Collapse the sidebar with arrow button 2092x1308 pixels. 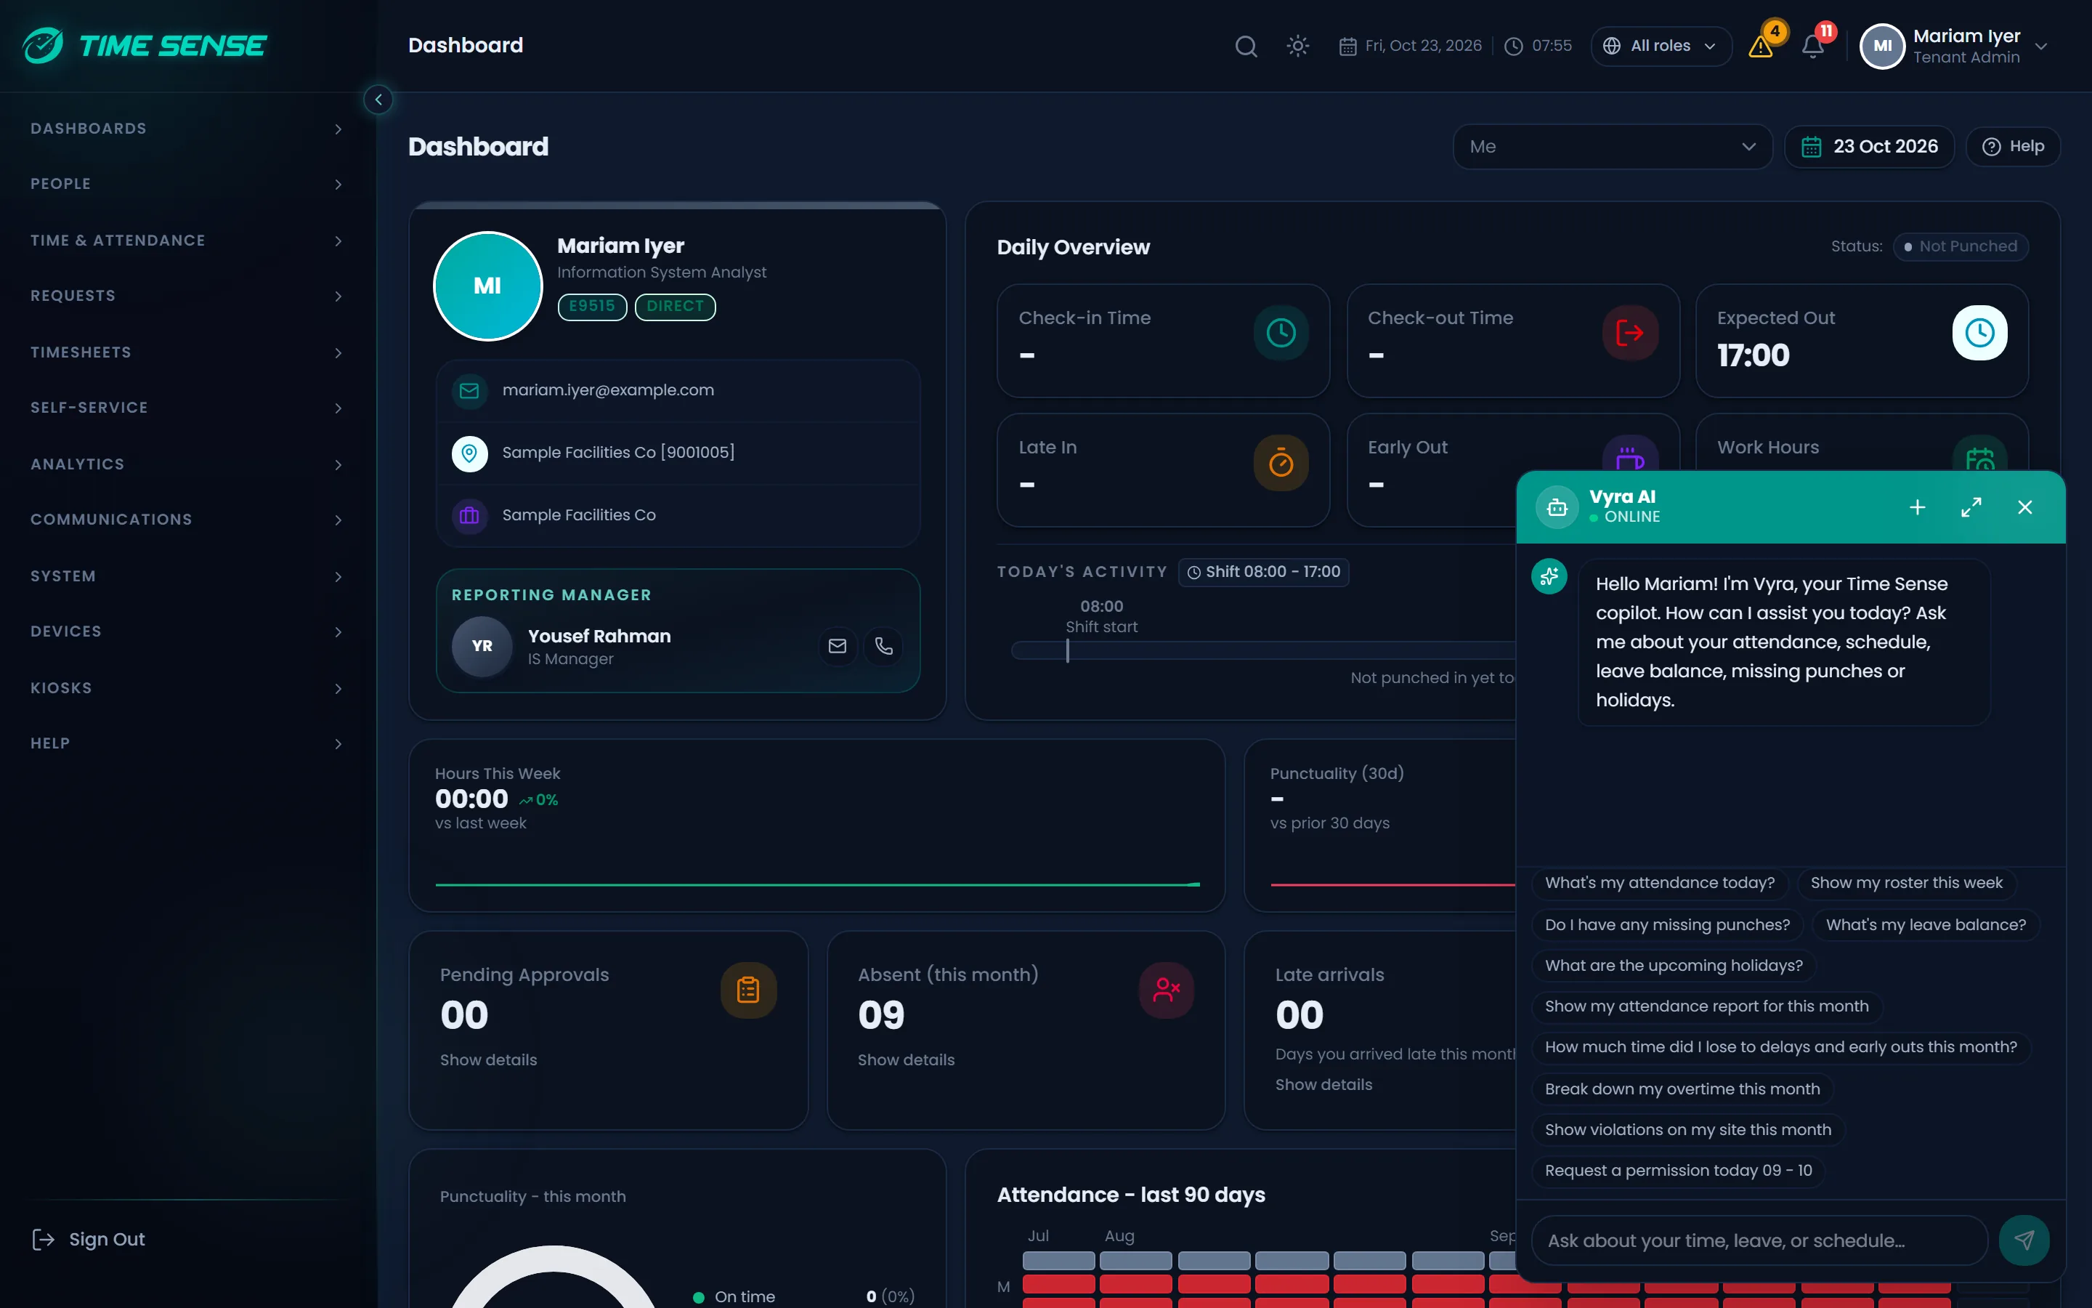coord(378,100)
